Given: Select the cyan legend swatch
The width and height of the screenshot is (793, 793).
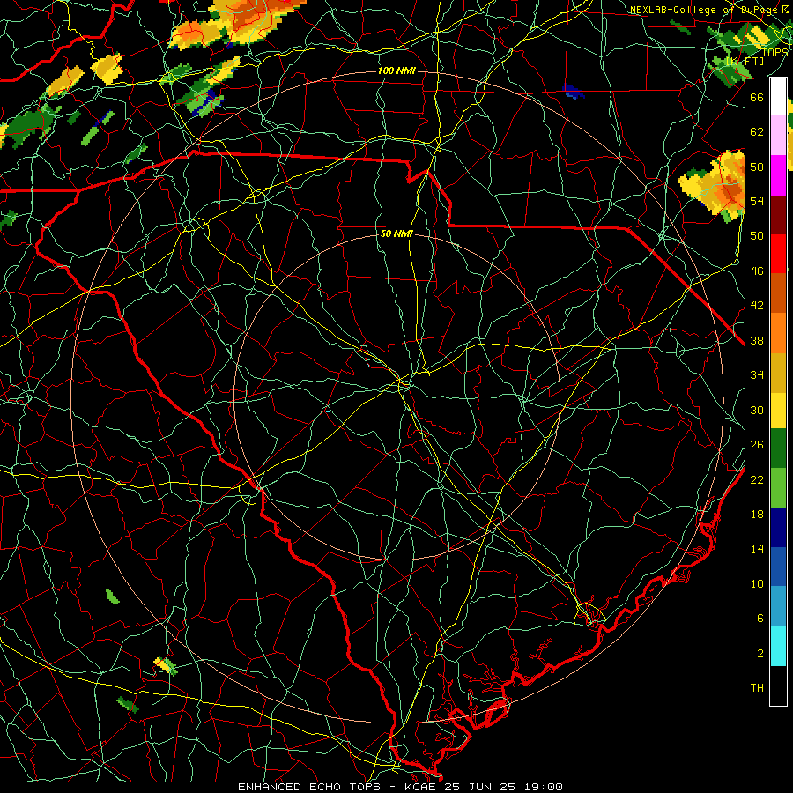Looking at the screenshot, I should pyautogui.click(x=778, y=646).
